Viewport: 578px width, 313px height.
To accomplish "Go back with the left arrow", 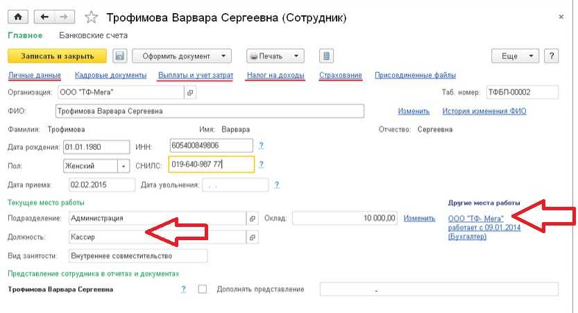I will 45,17.
